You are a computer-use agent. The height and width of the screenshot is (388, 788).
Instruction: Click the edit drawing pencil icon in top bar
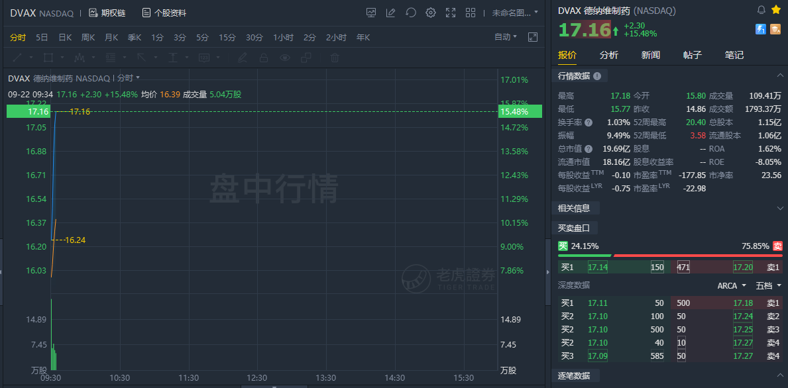(x=390, y=13)
